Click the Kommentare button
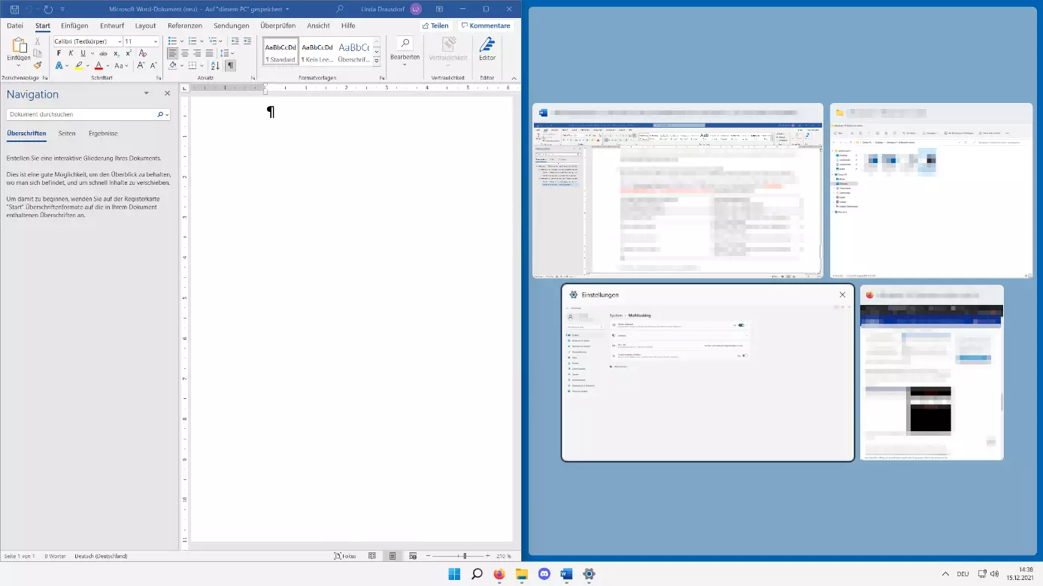Screen dimensions: 1043x586 (486, 26)
